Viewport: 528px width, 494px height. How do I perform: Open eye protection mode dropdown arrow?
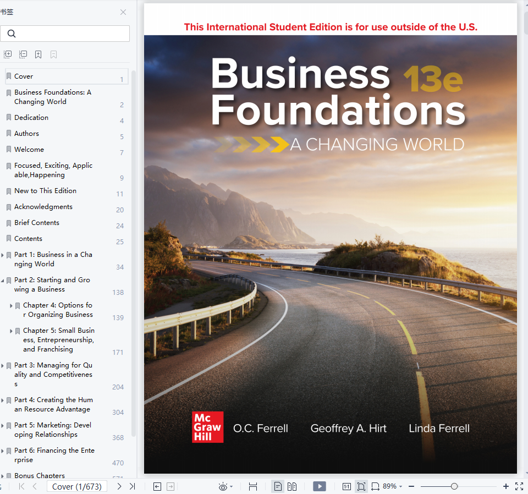pyautogui.click(x=232, y=487)
